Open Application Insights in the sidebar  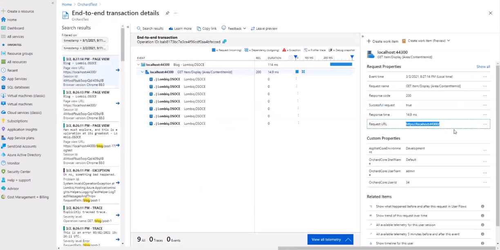(x=22, y=130)
